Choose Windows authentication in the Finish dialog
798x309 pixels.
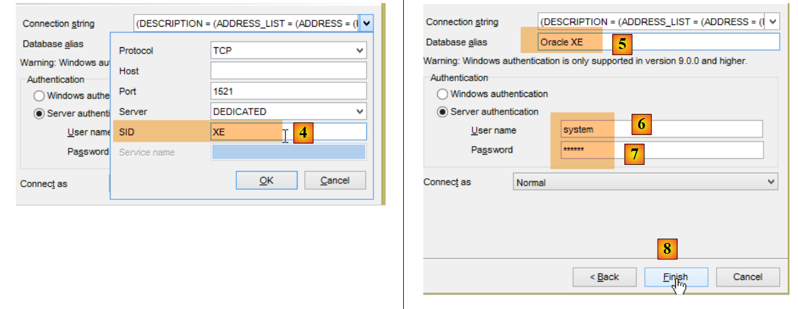[443, 94]
